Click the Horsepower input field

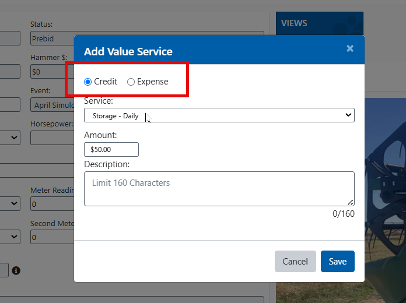pyautogui.click(x=52, y=138)
